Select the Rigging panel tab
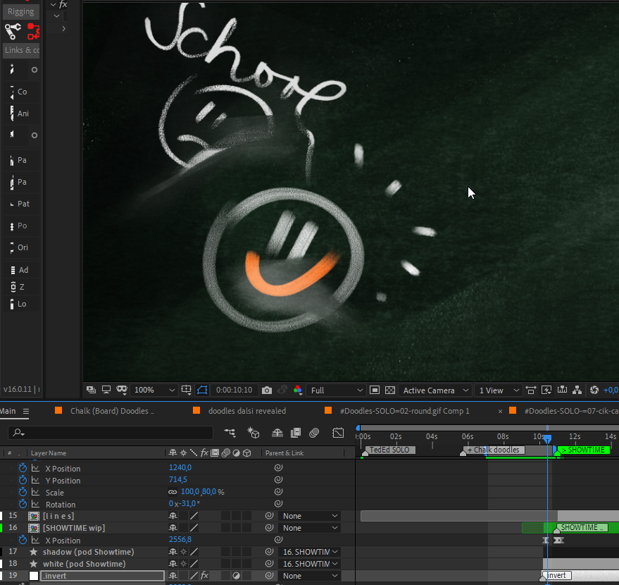 (21, 11)
